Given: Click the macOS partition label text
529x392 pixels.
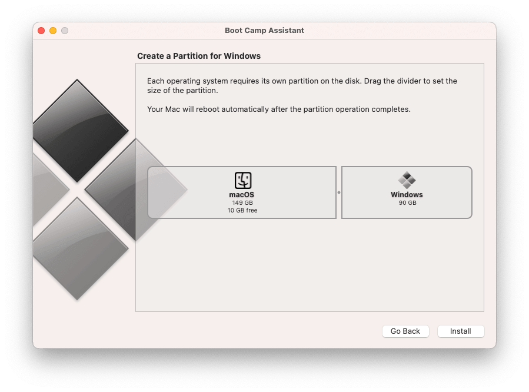Looking at the screenshot, I should coord(242,194).
